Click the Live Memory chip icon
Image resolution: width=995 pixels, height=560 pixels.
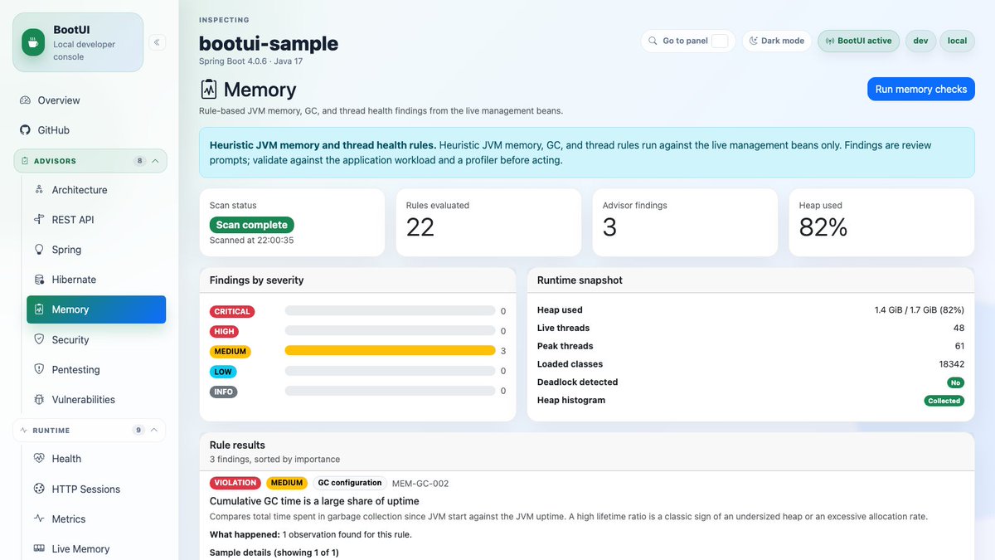(39, 548)
